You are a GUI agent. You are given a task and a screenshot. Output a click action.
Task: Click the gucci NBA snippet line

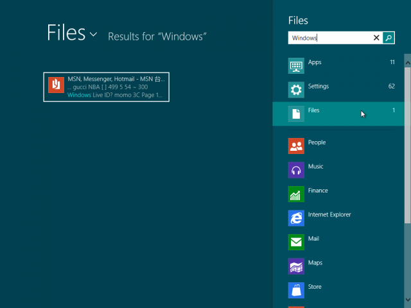(x=108, y=87)
